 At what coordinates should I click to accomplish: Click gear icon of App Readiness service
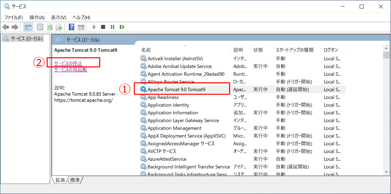click(143, 97)
